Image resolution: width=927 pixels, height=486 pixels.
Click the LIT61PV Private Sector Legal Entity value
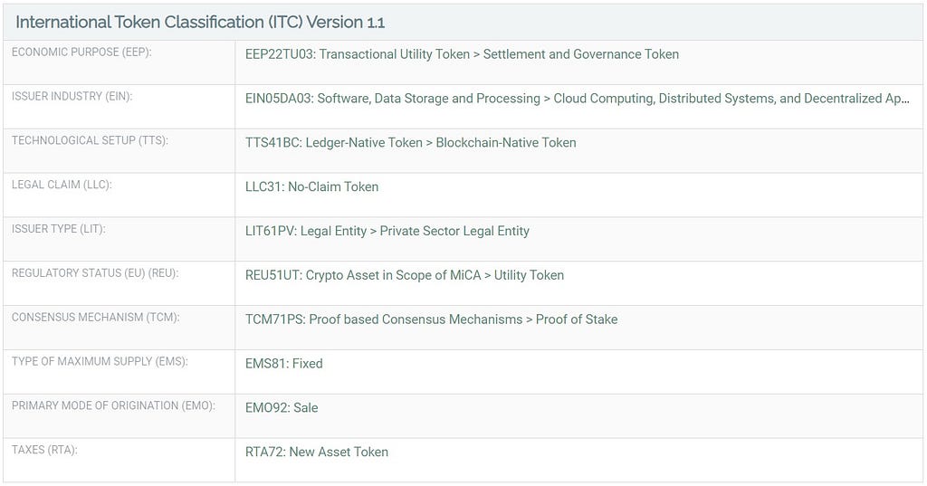[387, 231]
